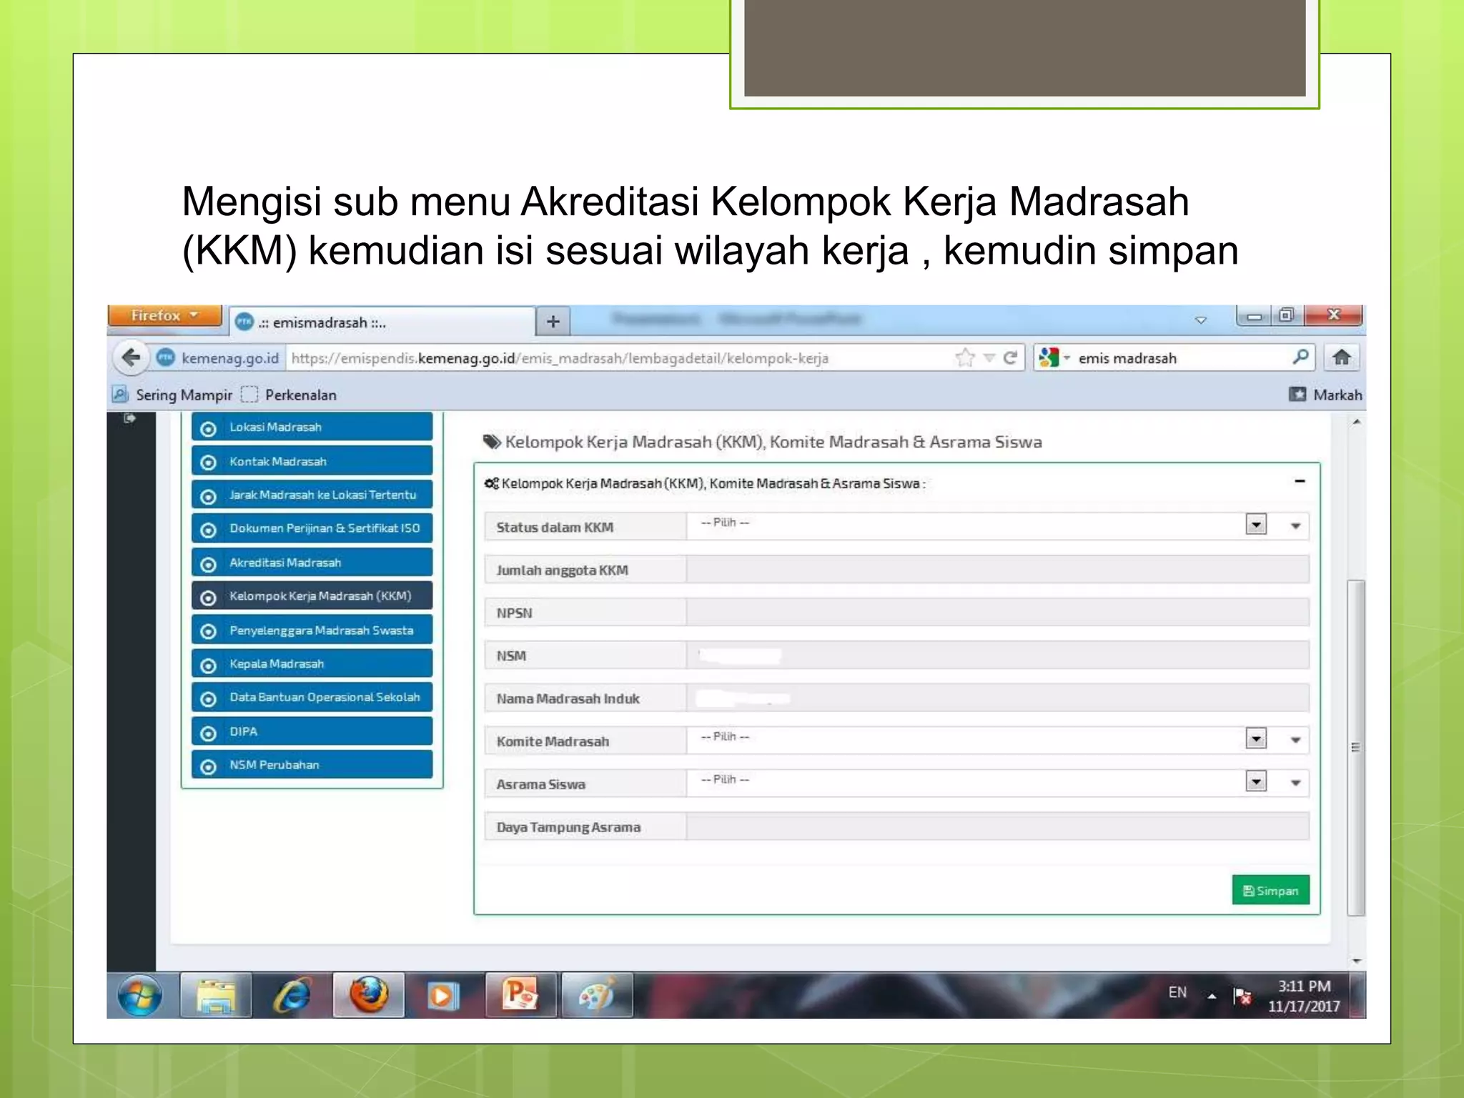
Task: Click the Firefox home icon
Action: click(x=1342, y=357)
